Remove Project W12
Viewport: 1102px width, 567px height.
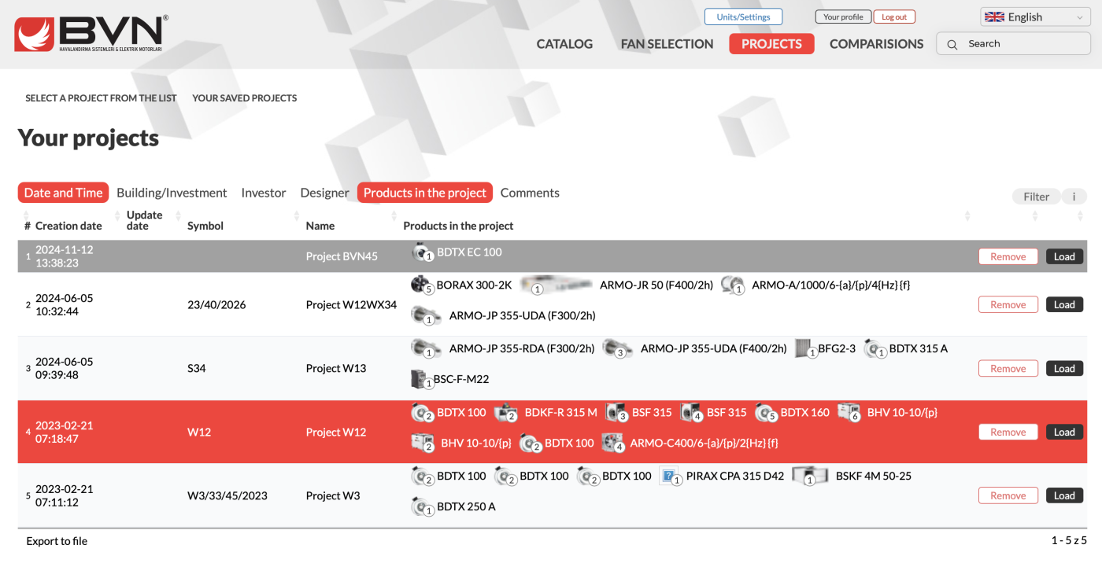pos(1008,432)
